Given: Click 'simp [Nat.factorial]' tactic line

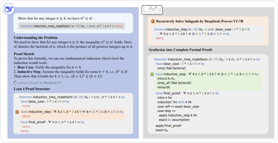Looking at the screenshot, I should (x=172, y=68).
